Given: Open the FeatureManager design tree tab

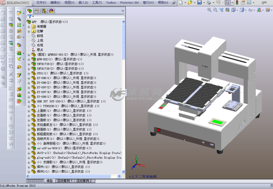Looking at the screenshot, I should coord(30,11).
